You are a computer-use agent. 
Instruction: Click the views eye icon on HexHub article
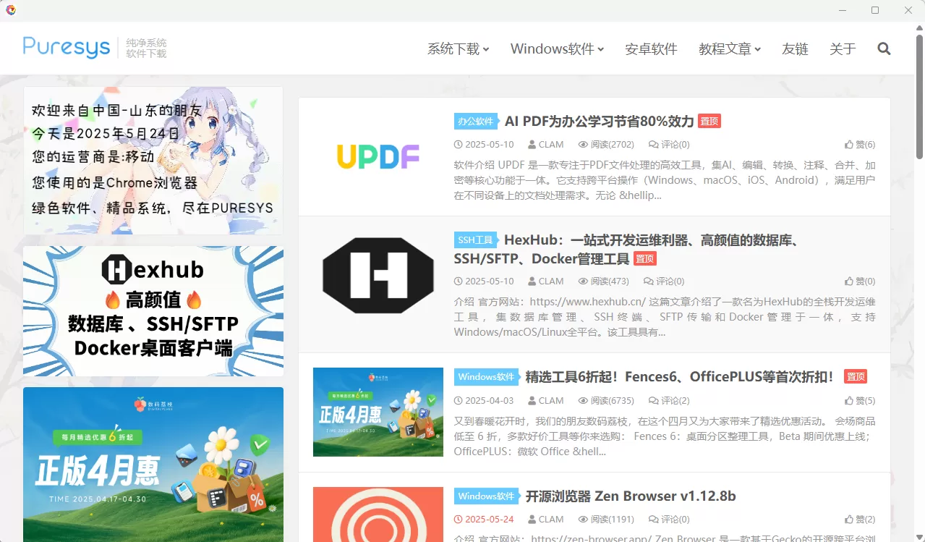click(x=583, y=281)
